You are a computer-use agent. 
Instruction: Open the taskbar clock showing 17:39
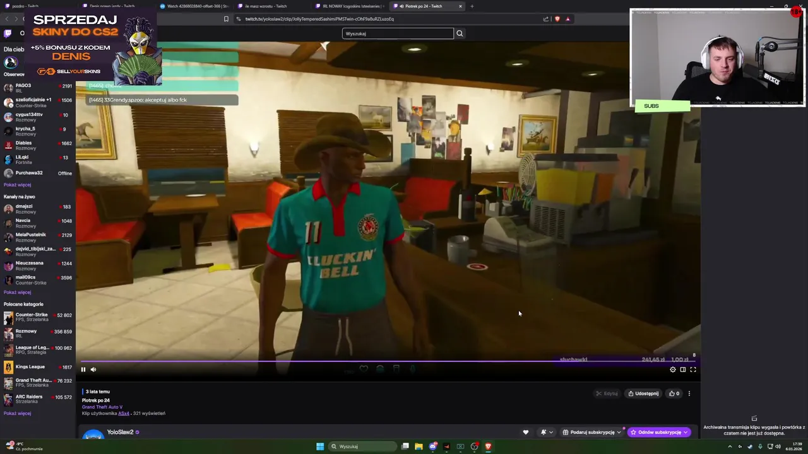pyautogui.click(x=793, y=446)
